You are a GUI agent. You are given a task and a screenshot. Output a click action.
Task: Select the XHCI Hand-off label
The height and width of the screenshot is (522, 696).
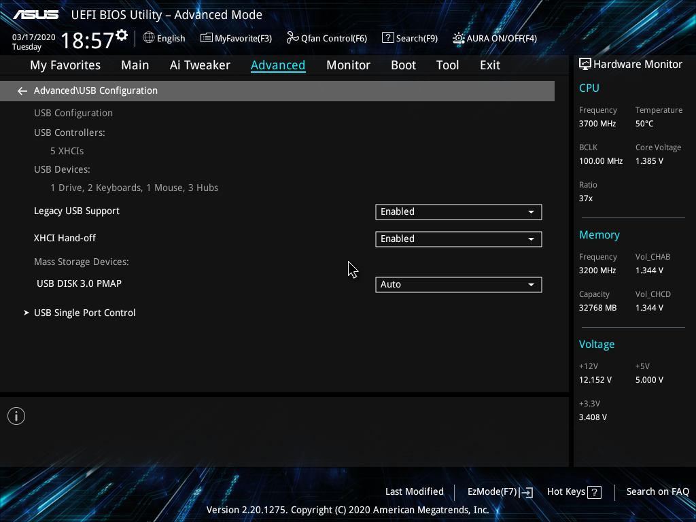click(x=65, y=238)
